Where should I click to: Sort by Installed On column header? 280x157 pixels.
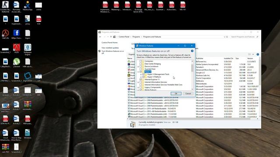coord(228,58)
